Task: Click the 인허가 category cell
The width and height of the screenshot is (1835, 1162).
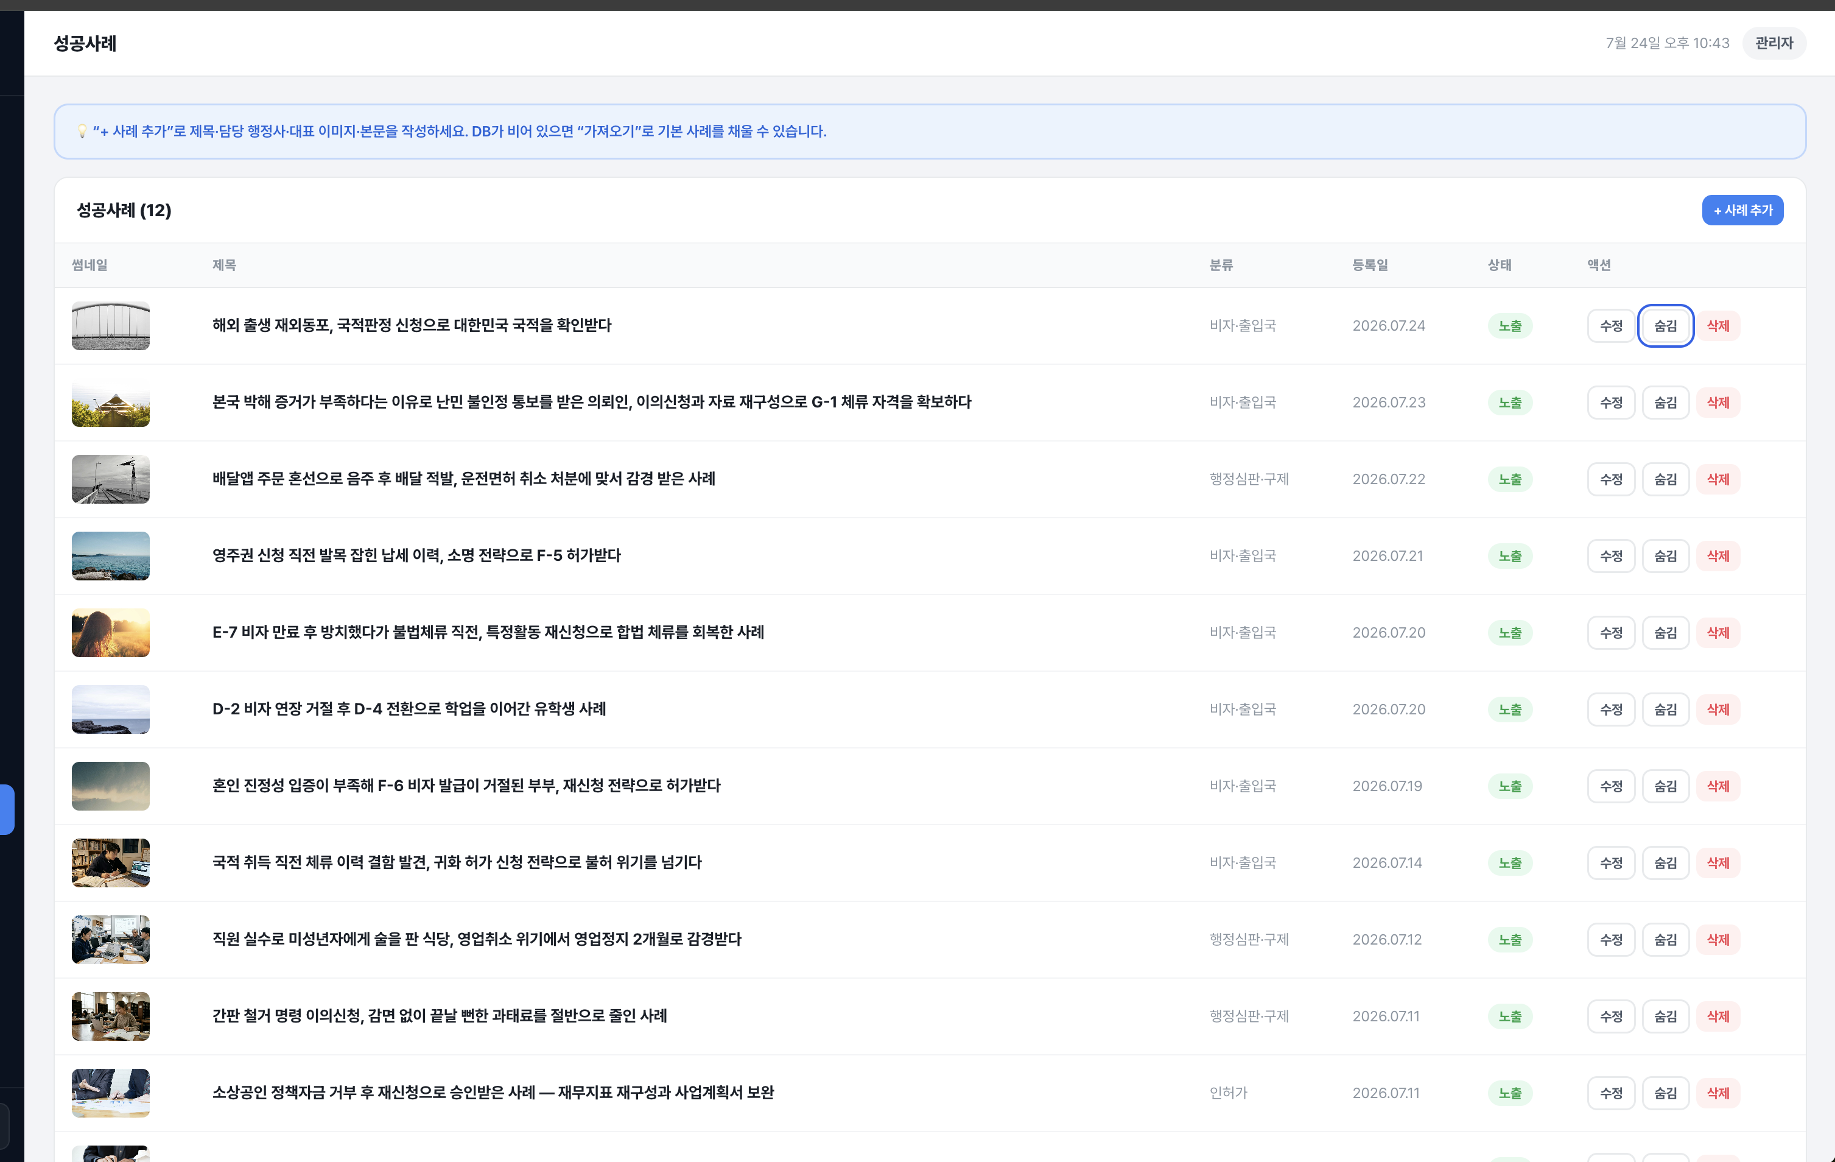Action: [x=1229, y=1093]
